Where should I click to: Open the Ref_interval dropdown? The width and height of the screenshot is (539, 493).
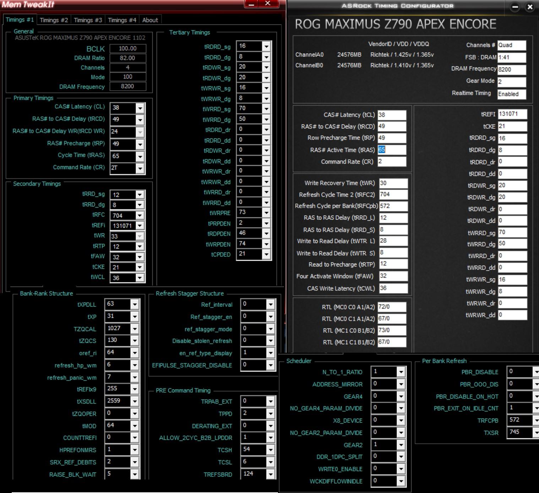pos(271,304)
